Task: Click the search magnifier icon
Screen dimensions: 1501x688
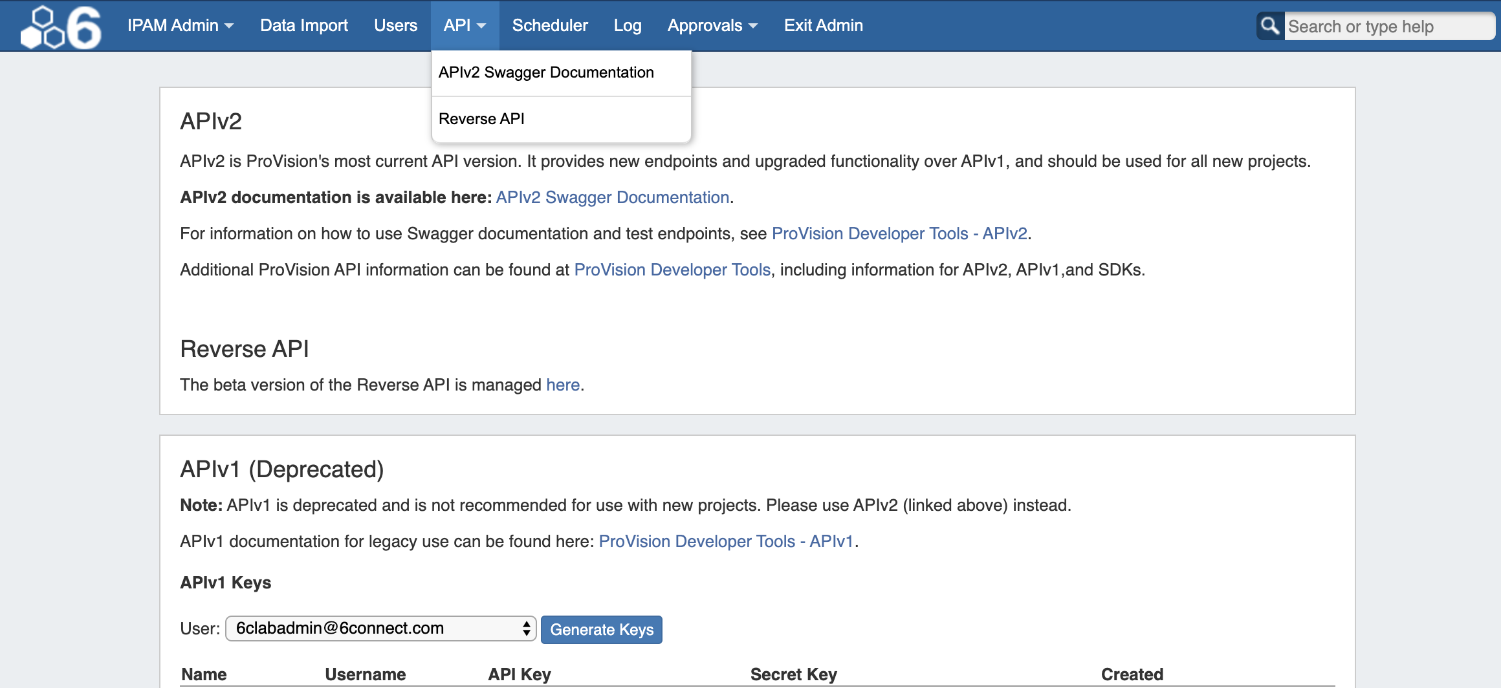Action: click(x=1270, y=26)
